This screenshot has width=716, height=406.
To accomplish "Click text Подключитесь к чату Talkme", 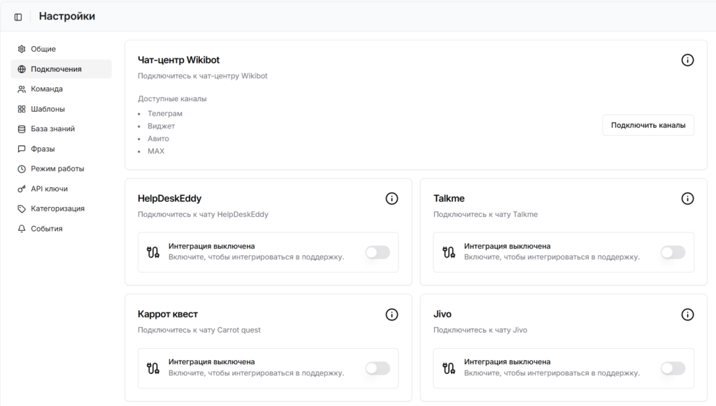I will pos(485,214).
